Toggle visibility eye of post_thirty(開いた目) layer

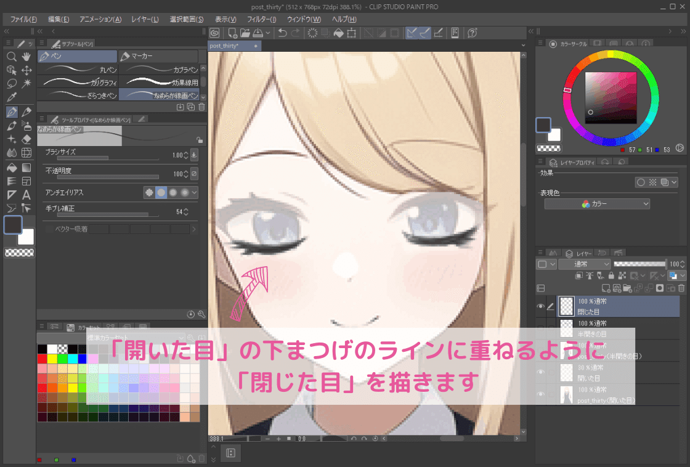click(x=540, y=394)
